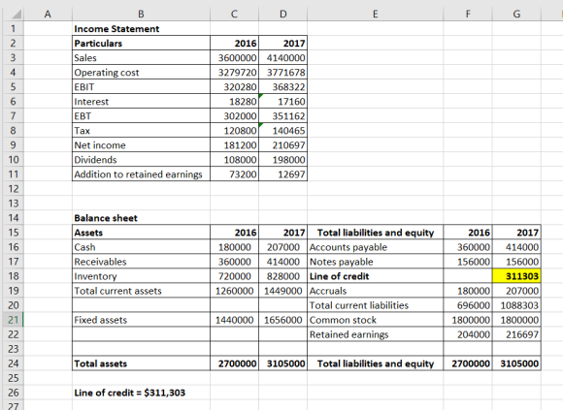Select the Dividends 2017 cell 198000

pyautogui.click(x=282, y=160)
